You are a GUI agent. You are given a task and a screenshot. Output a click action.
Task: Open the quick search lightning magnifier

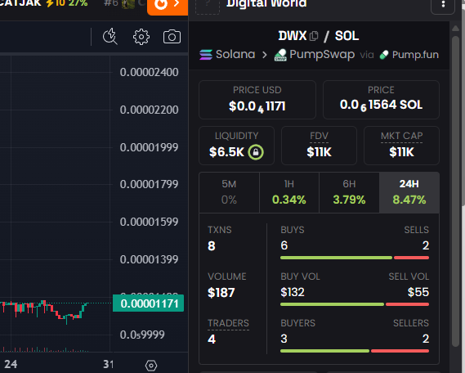pos(110,37)
